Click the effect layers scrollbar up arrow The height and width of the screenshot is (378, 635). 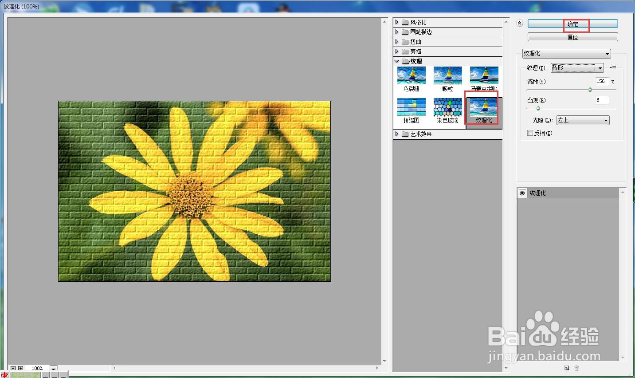click(623, 192)
